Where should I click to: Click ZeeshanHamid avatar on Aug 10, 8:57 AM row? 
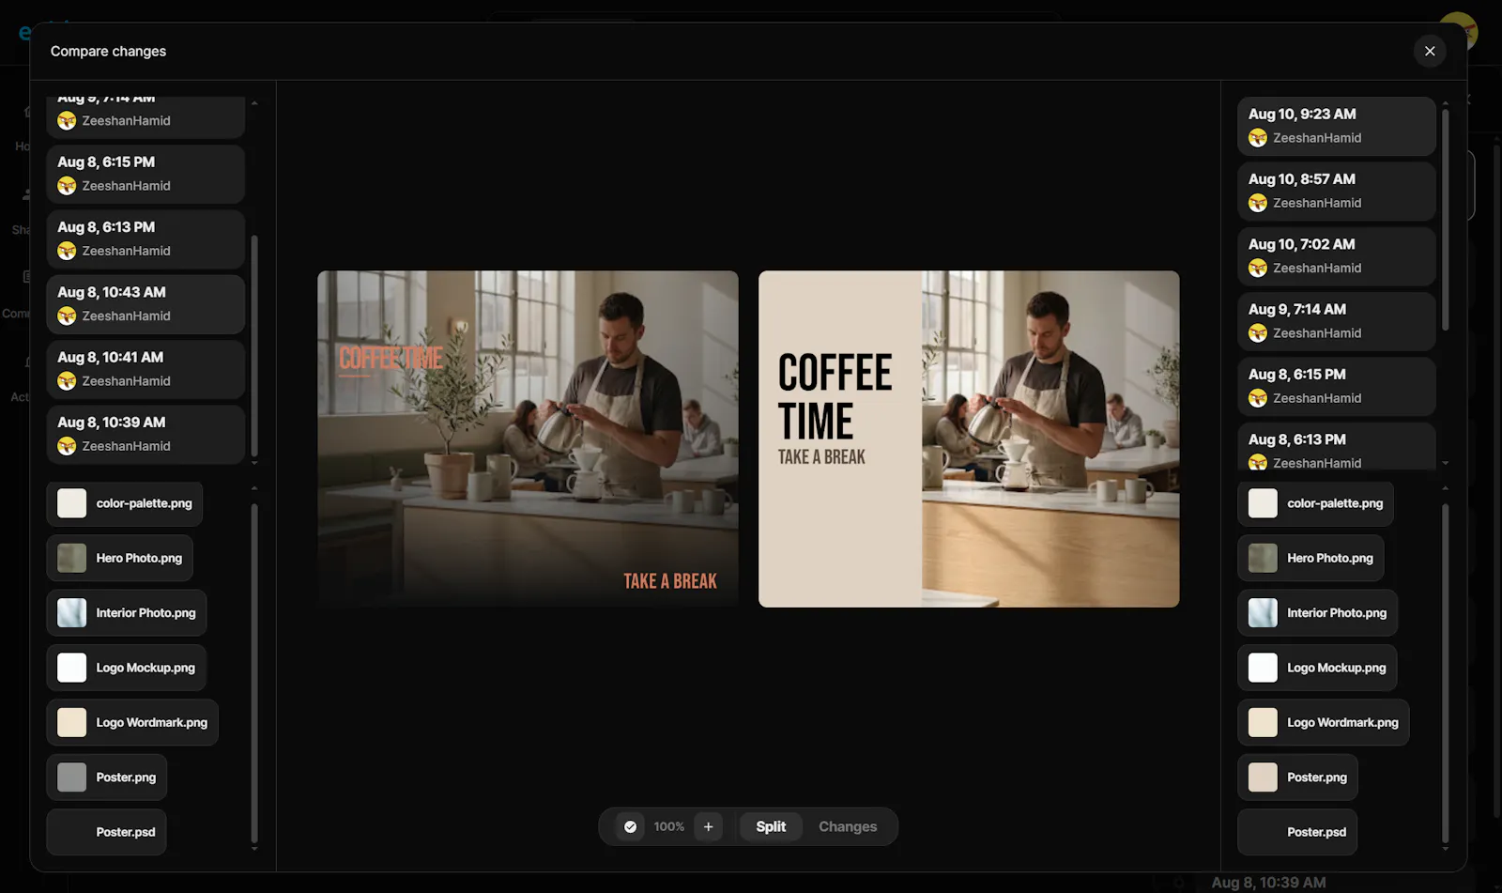[x=1258, y=203]
